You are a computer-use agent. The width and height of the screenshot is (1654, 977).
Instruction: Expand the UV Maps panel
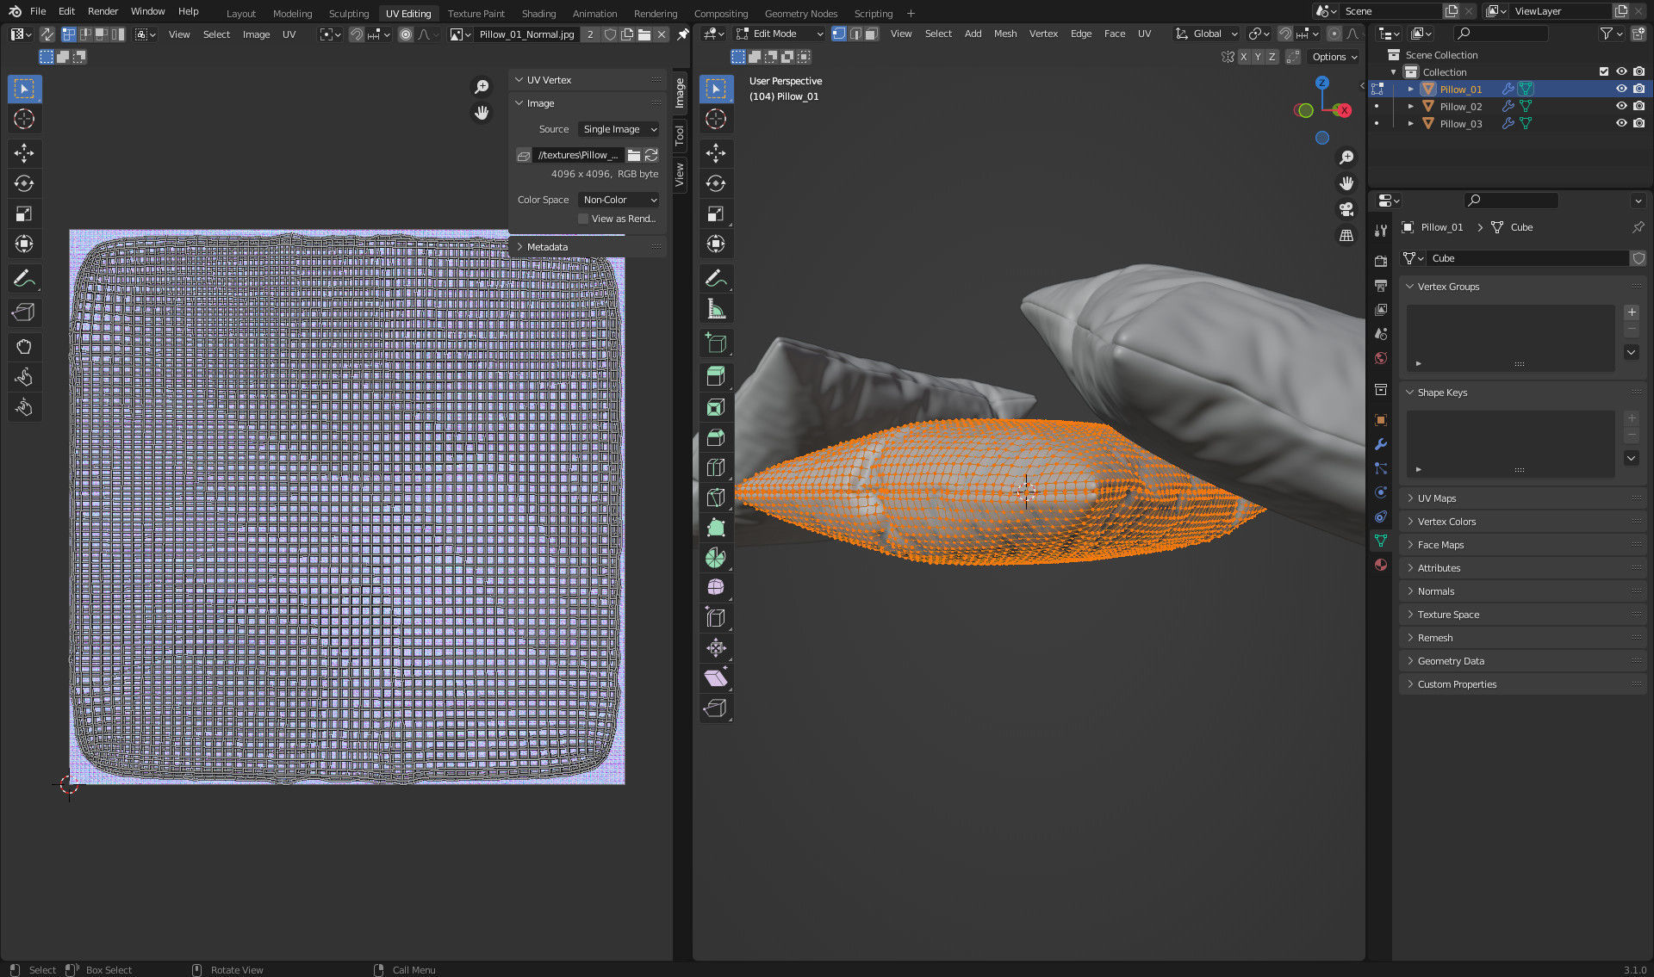(x=1436, y=498)
